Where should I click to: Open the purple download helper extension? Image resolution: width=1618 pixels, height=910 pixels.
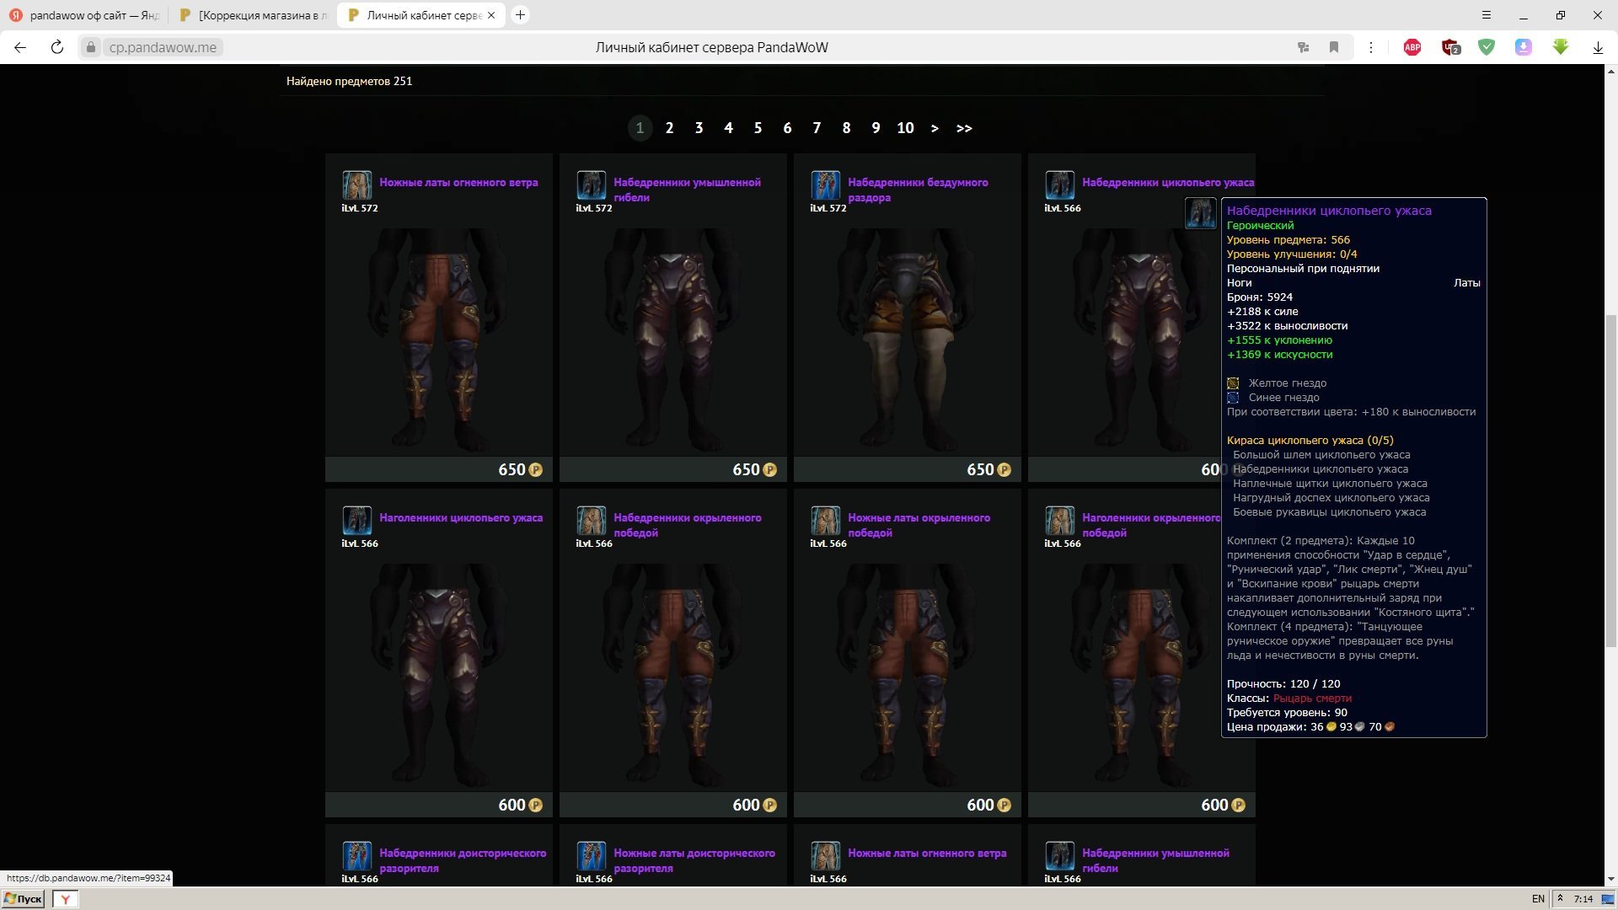click(x=1524, y=47)
